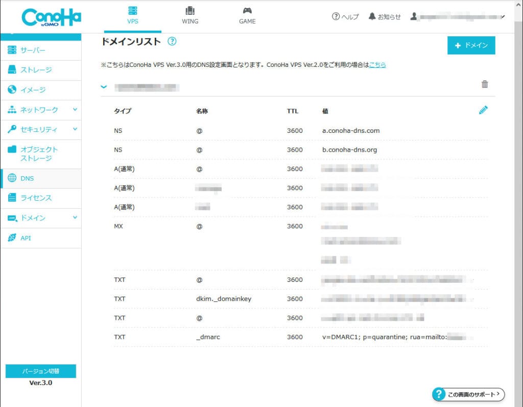Click the ＋ドメイン add button
The image size is (523, 407).
coord(471,45)
